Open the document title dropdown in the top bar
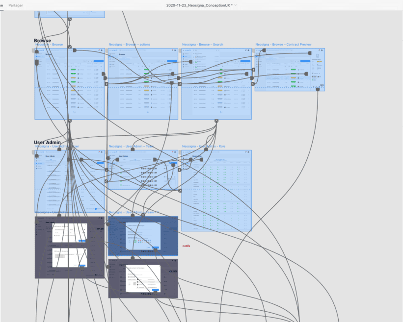Screen dimensions: 403x322 (235, 5)
